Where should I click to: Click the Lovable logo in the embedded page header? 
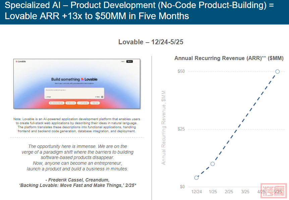pos(20,61)
